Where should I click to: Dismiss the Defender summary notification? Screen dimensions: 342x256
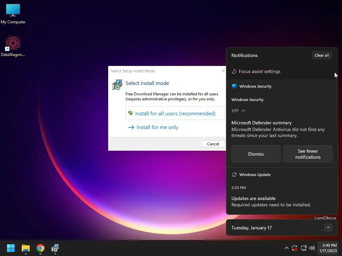256,154
